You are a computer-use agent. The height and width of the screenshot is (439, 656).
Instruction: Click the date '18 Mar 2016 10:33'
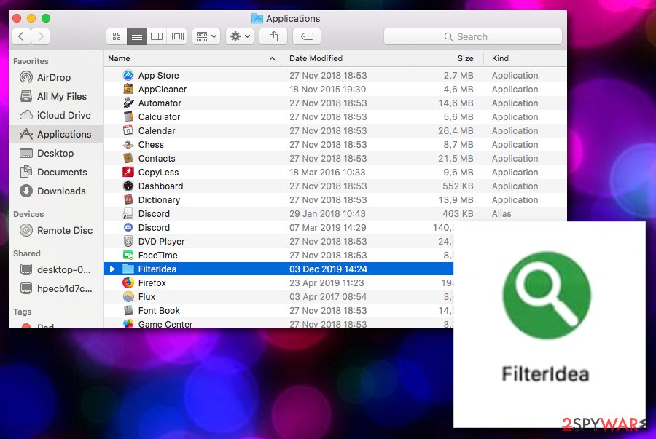[x=327, y=172]
